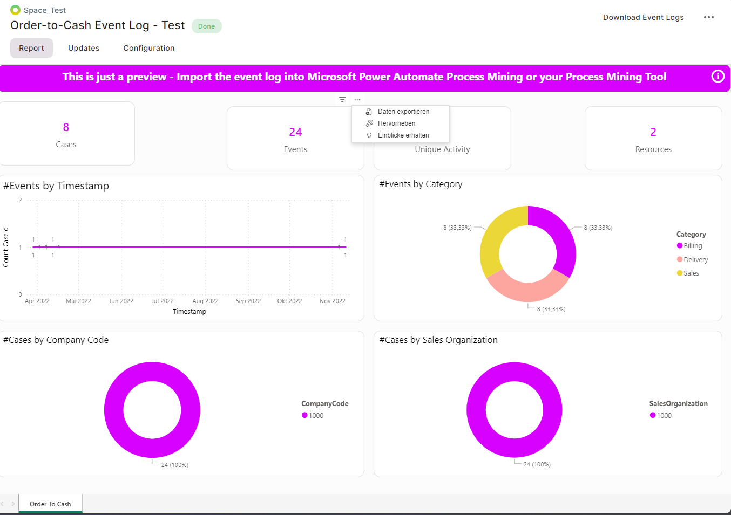The image size is (731, 515).
Task: Click the spotlight icon beside Hervorheben
Action: coord(368,123)
